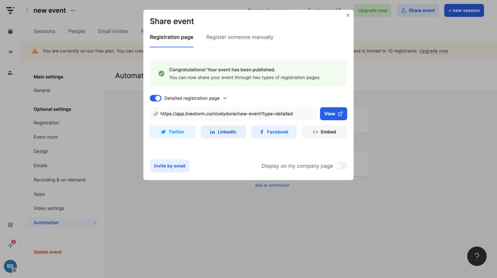Viewport: 497px width, 278px height.
Task: Open the People tab
Action: [76, 31]
